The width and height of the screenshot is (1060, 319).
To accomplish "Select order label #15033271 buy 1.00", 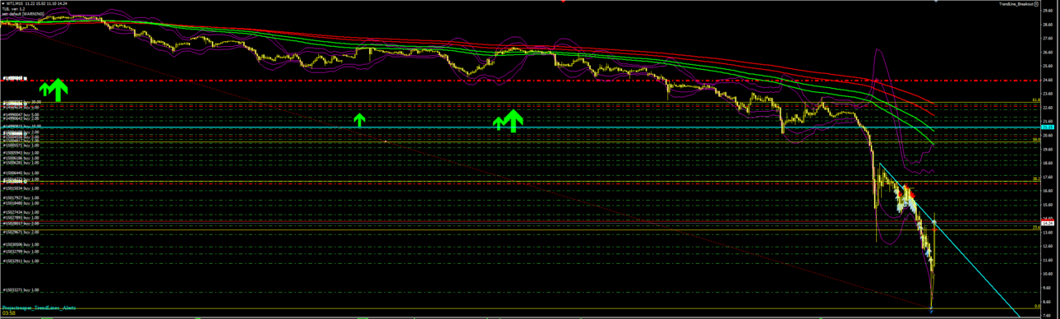I will (x=21, y=290).
